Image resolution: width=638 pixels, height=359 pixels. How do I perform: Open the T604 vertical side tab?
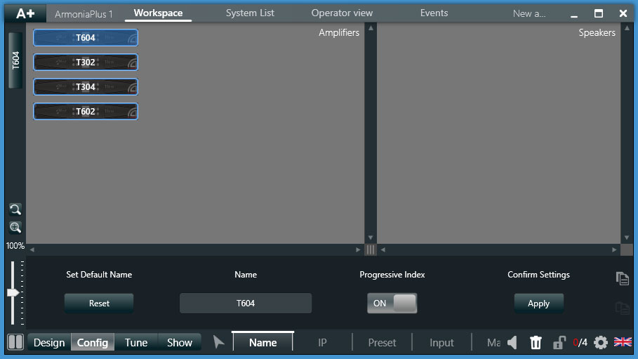pos(15,60)
